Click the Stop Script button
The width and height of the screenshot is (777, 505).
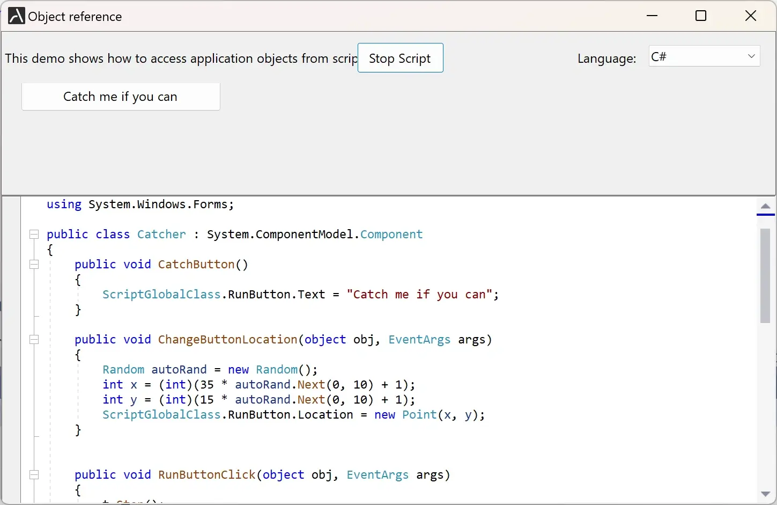[x=400, y=57]
